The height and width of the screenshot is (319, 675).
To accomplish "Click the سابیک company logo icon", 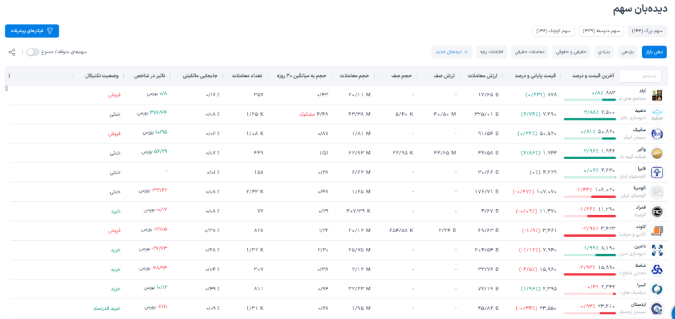I will pyautogui.click(x=657, y=134).
